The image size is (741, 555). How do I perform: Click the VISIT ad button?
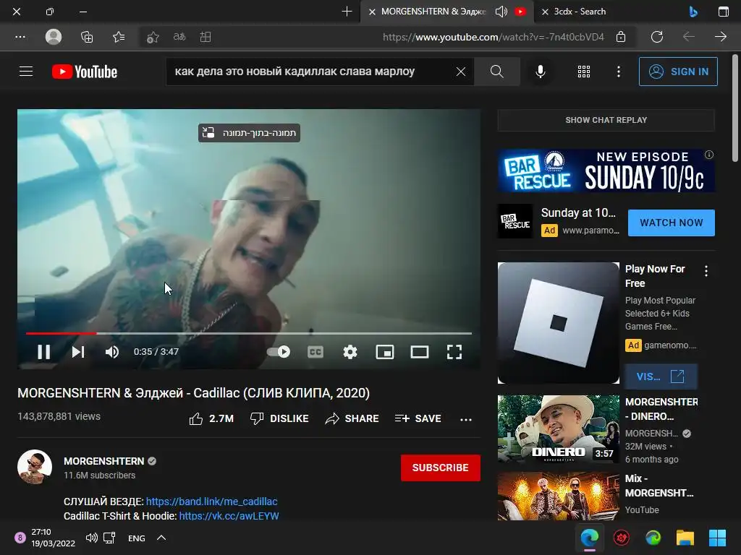click(661, 377)
